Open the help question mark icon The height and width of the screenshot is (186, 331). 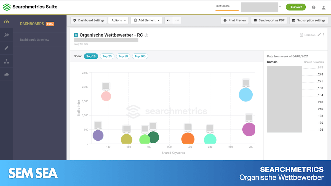pyautogui.click(x=314, y=7)
